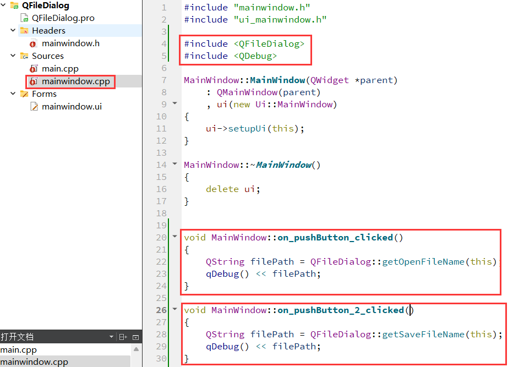Click ui->setupUi(this); statement
Viewport: 513px width, 367px height.
click(x=255, y=129)
